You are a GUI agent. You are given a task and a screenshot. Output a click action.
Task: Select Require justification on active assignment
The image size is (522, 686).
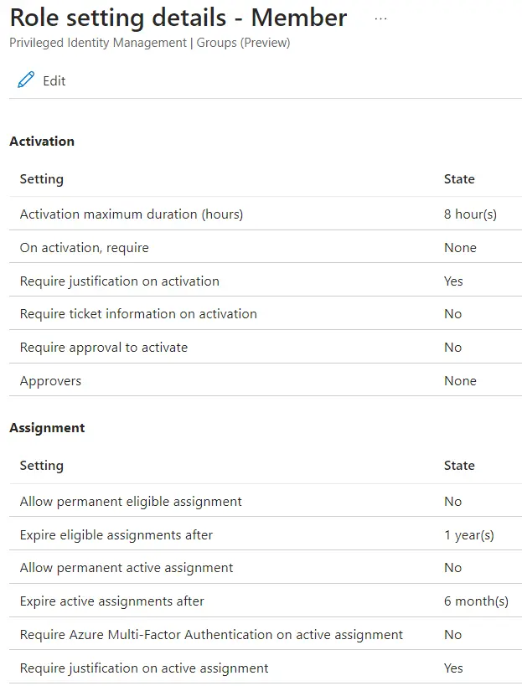144,668
